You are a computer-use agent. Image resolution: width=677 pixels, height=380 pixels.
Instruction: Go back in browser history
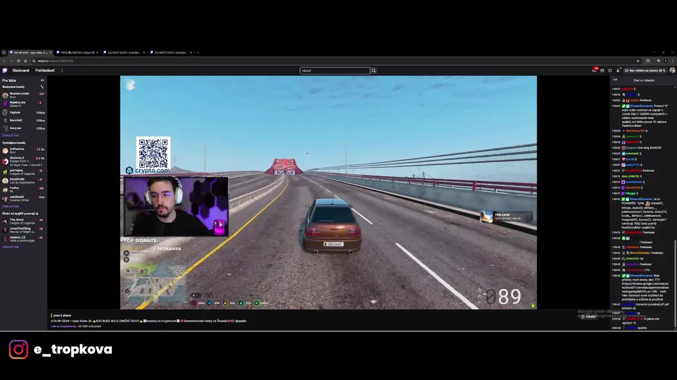4,61
